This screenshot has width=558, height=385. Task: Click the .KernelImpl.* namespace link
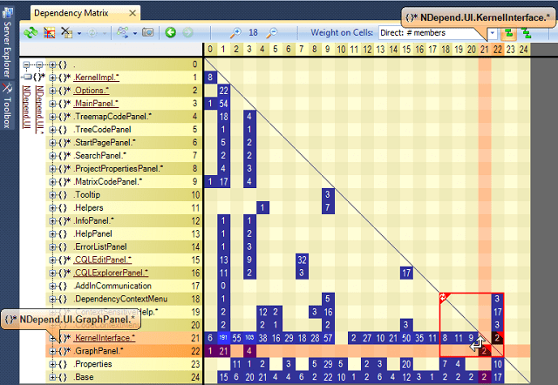coord(97,78)
